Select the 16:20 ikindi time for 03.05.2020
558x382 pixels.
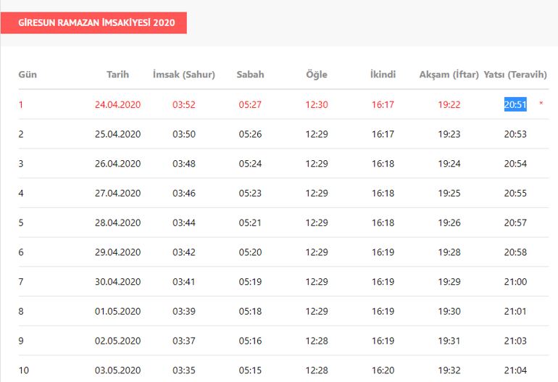(x=383, y=370)
